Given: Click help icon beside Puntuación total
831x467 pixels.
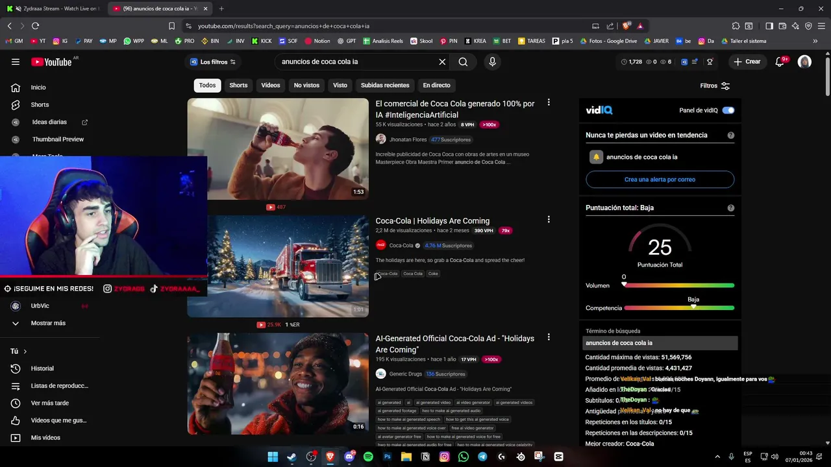Looking at the screenshot, I should pyautogui.click(x=731, y=208).
